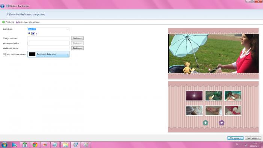The width and height of the screenshot is (263, 148).
Task: Click the purple flower next-arrow button
Action: pyautogui.click(x=222, y=123)
